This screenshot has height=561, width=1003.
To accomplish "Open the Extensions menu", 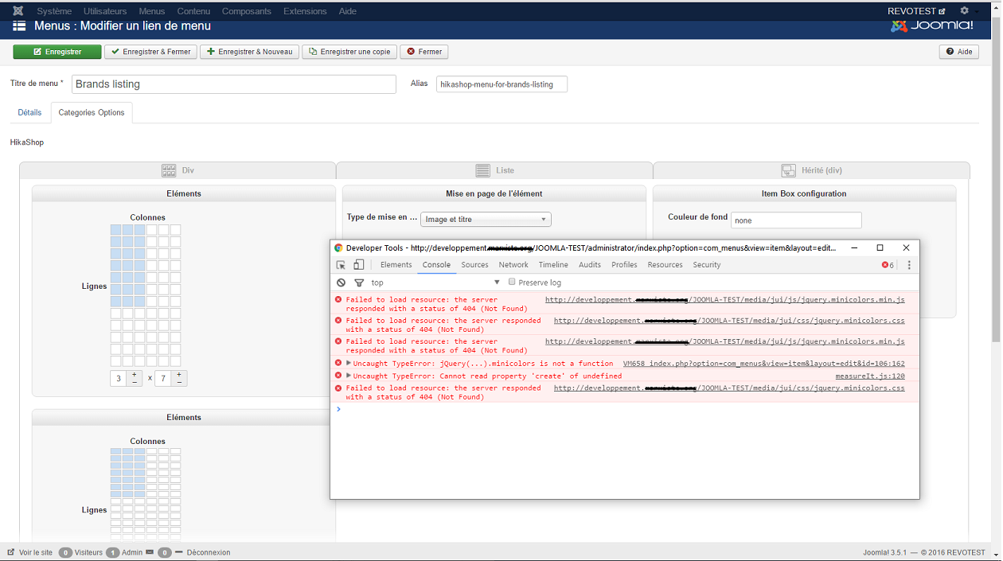I will point(305,11).
